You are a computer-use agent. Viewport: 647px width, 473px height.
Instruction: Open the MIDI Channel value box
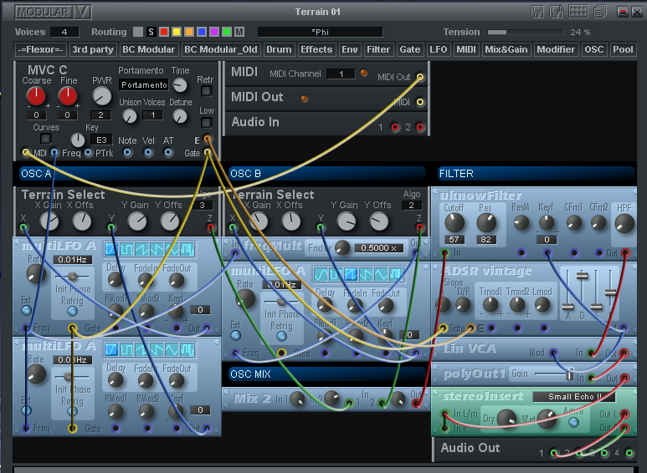341,74
